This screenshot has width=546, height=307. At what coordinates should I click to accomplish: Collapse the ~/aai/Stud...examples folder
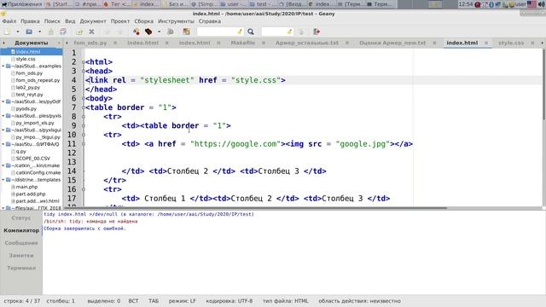(3, 67)
